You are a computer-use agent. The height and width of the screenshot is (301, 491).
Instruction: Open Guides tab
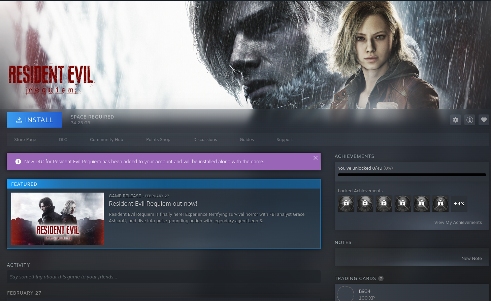(247, 140)
